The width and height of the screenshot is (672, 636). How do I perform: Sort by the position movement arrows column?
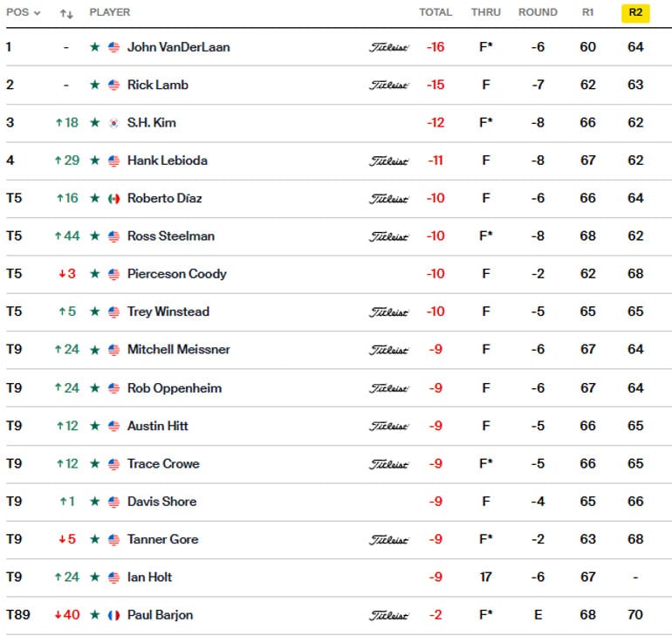[x=66, y=14]
